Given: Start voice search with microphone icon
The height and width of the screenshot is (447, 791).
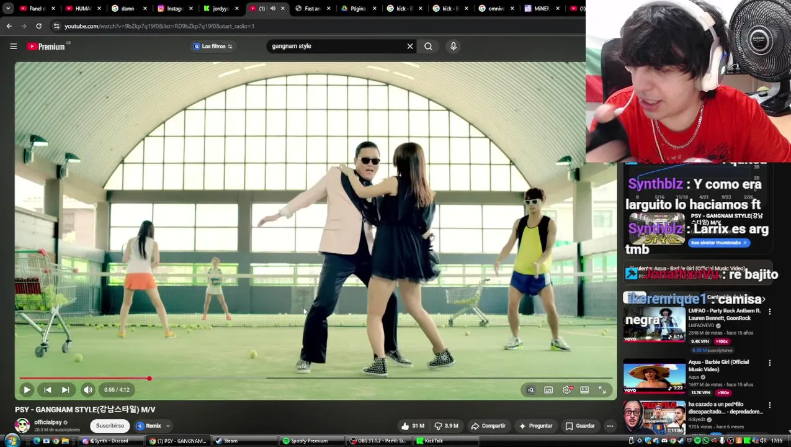Looking at the screenshot, I should click(454, 46).
